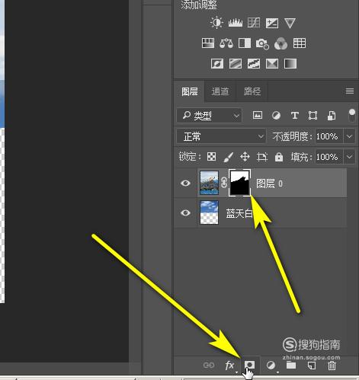Screen dimensions: 359x380
Task: Toggle layer filtering on/off switch
Action: pyautogui.click(x=352, y=116)
